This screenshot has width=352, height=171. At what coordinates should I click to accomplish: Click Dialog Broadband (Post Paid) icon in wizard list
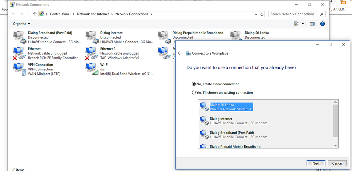[204, 134]
